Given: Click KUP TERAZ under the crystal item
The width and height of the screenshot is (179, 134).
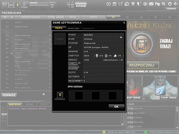Looking at the screenshot, I should 169,98.
